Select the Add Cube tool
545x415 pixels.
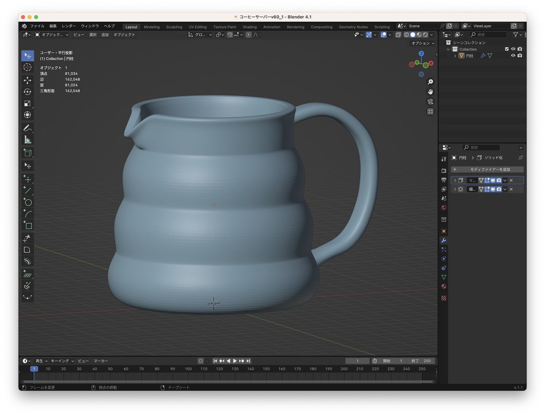coord(28,153)
